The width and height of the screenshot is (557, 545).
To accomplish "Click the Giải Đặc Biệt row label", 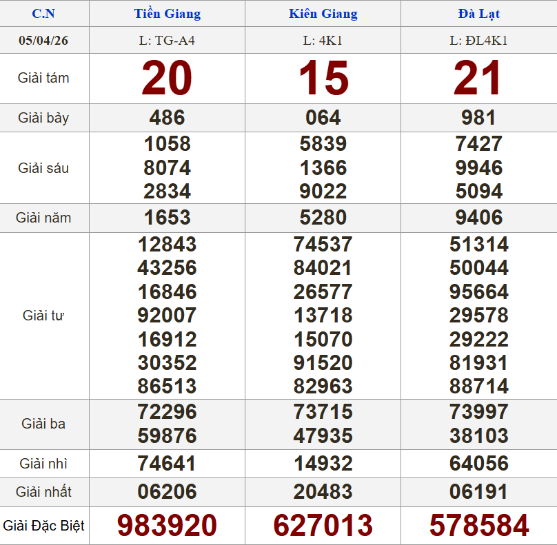I will pos(43,526).
